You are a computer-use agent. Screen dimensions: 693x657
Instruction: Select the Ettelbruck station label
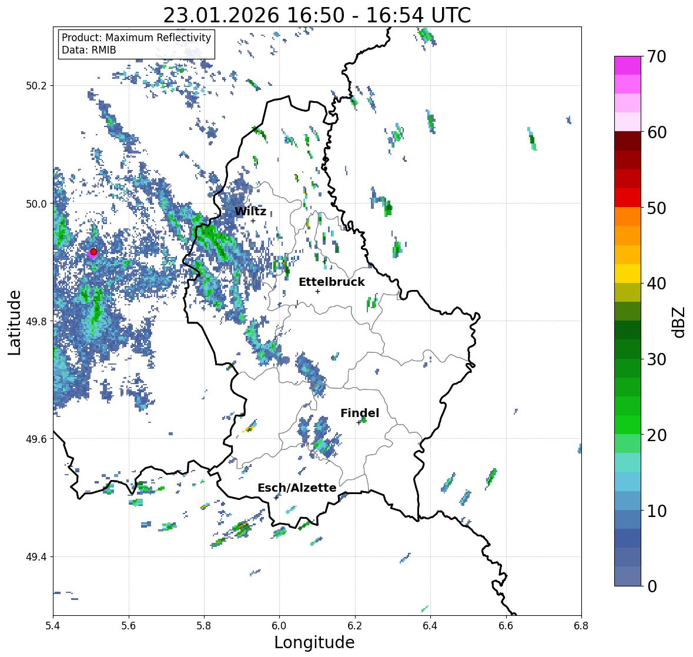[x=332, y=282]
